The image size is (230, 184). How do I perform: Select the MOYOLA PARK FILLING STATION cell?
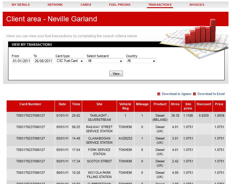coord(99,175)
